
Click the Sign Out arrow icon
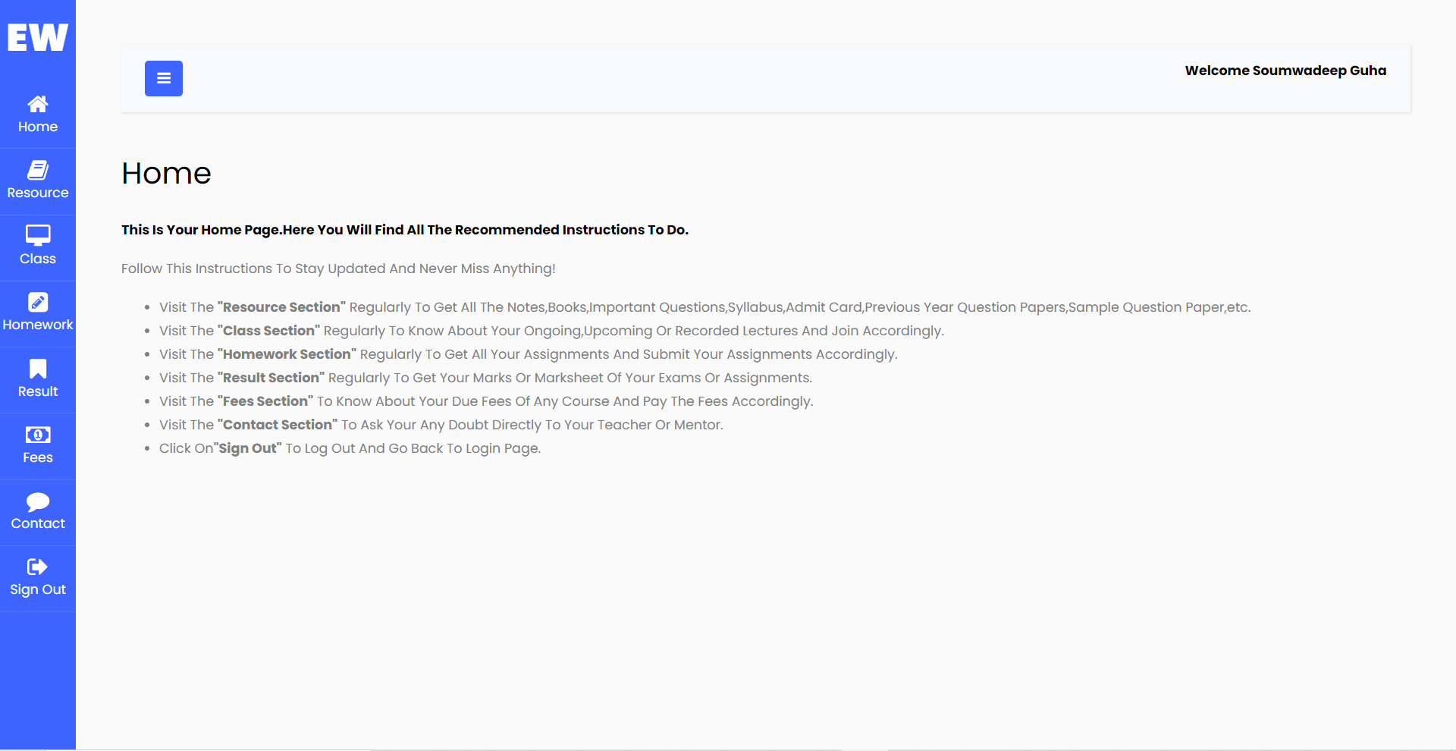38,567
